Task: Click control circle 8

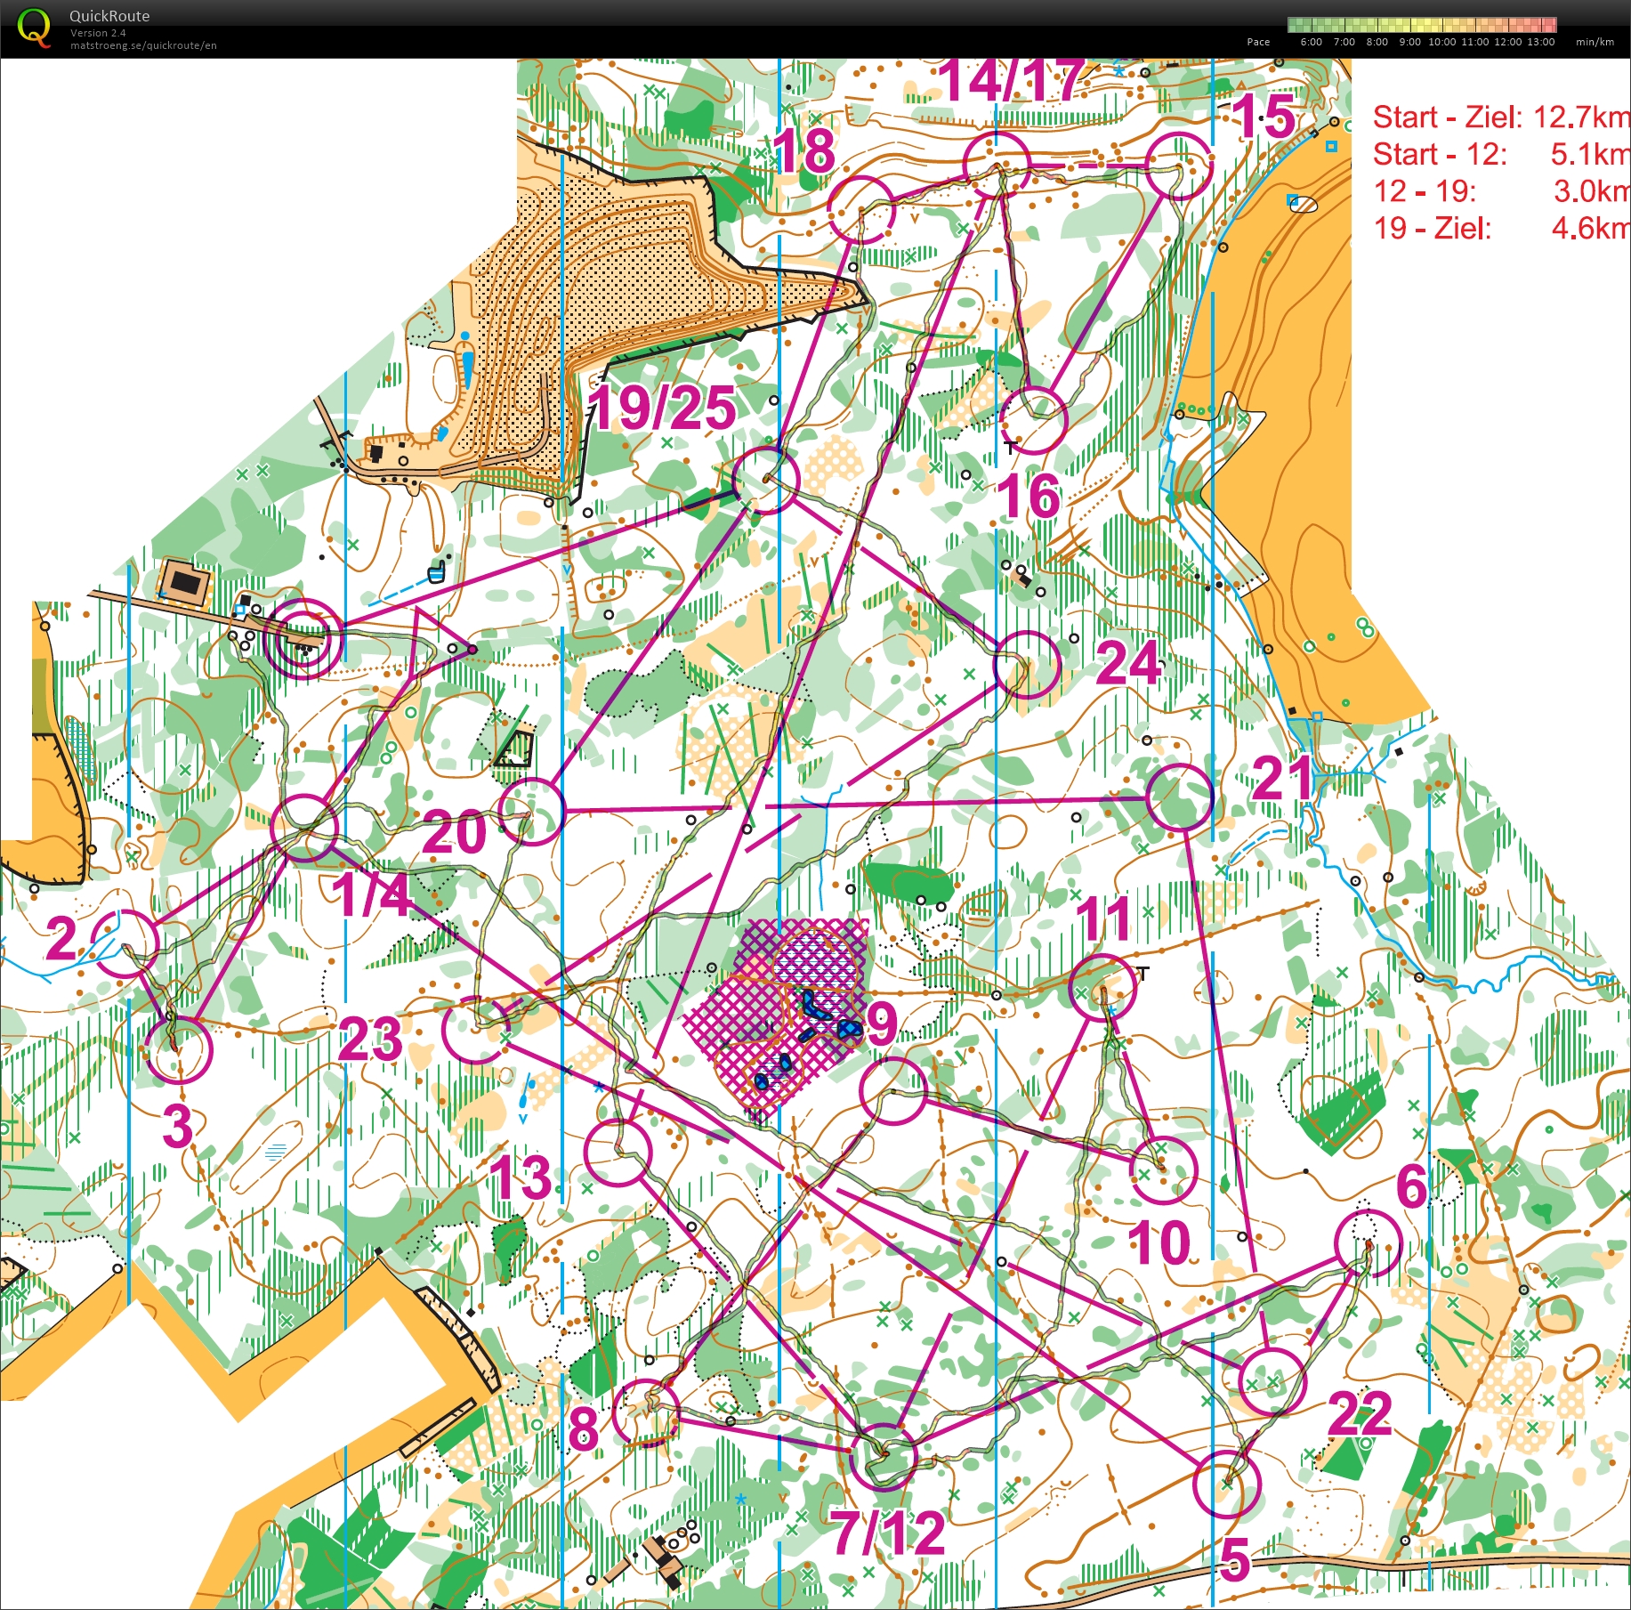Action: [646, 1412]
